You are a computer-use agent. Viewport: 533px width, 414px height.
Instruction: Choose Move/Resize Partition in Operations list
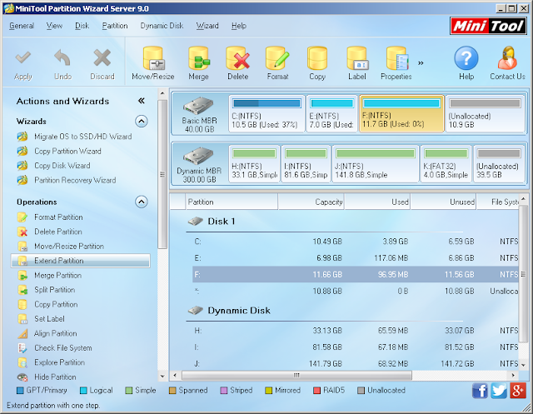point(69,247)
